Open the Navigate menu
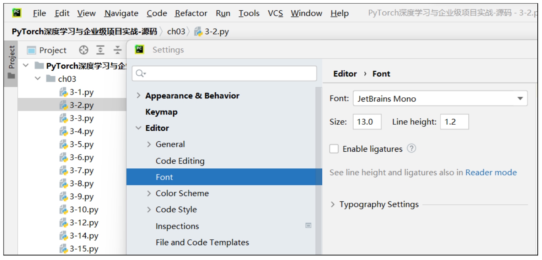 pyautogui.click(x=122, y=13)
